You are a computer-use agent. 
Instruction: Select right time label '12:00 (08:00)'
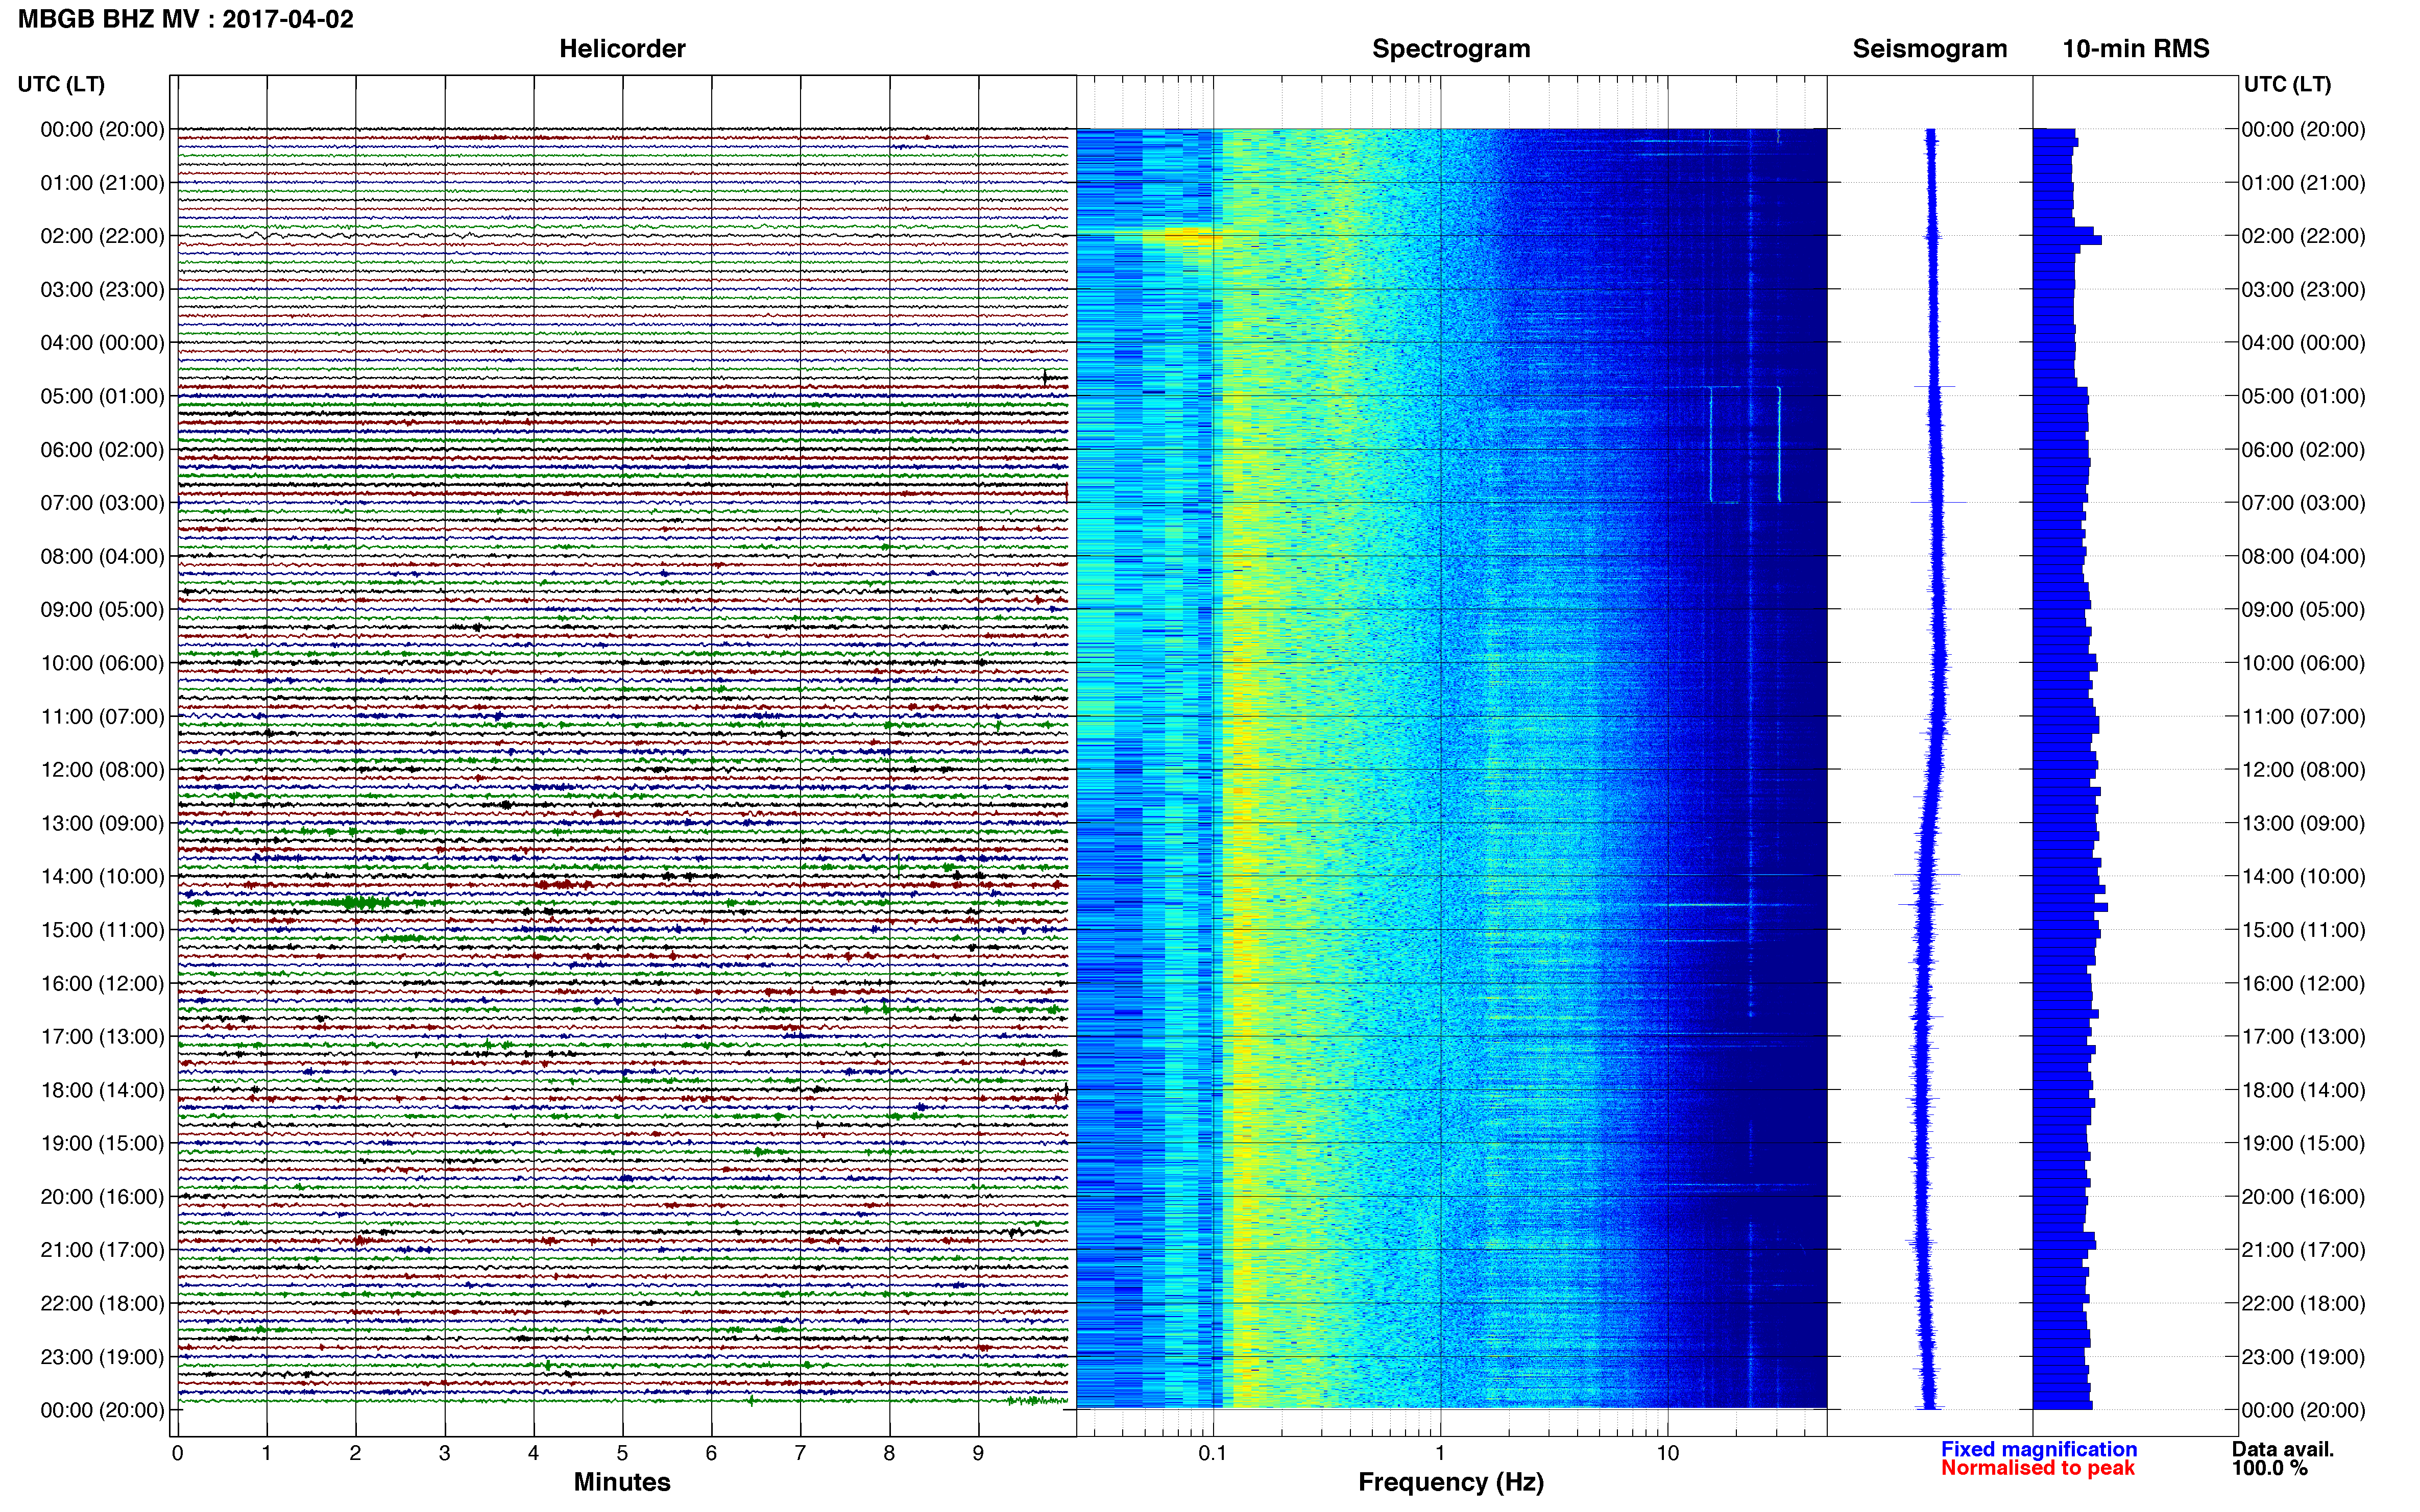[x=2303, y=770]
